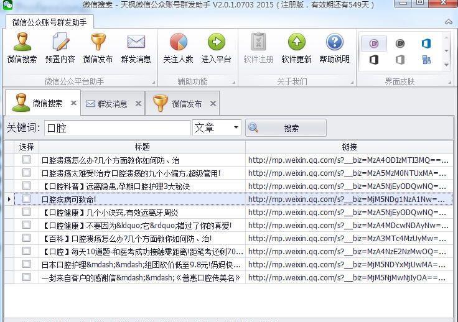This screenshot has height=322, width=458.
Task: Click the row indicator arrow of selected row
Action: coord(9,199)
